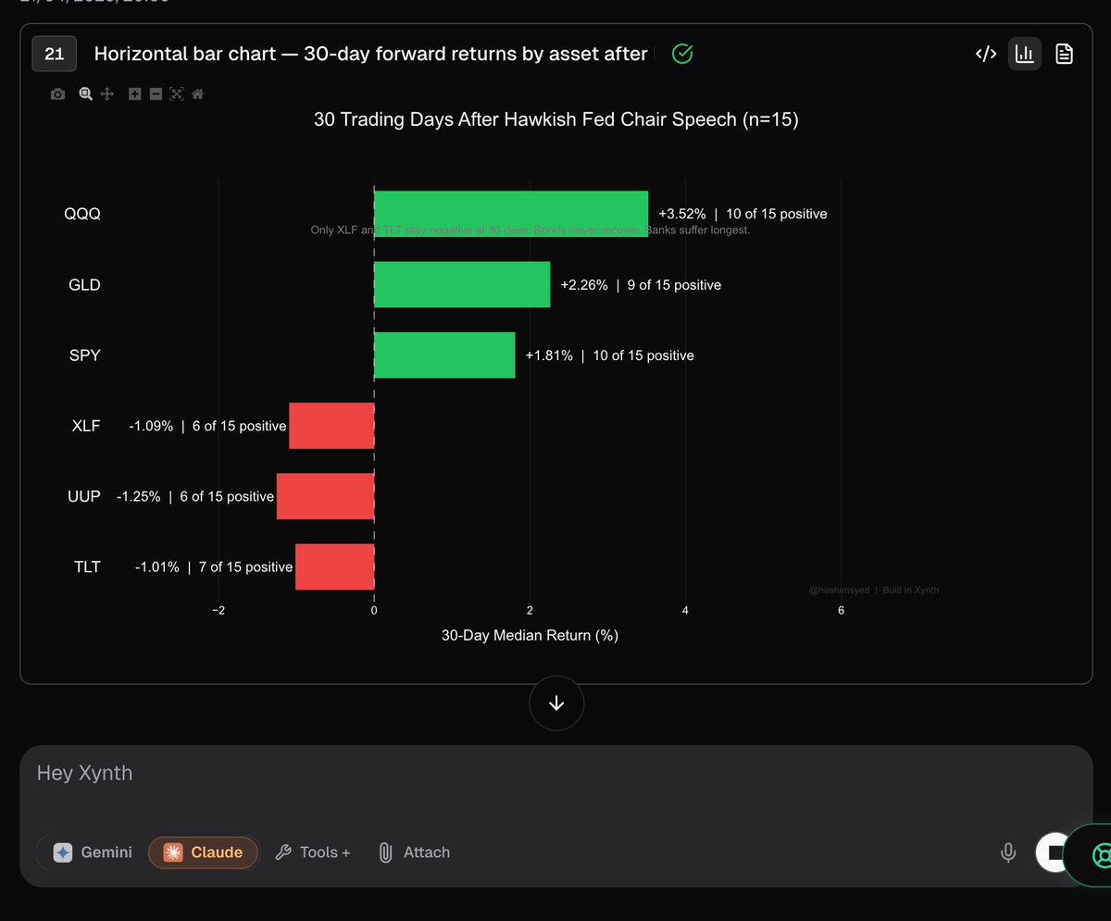Click the 30-Day Median Return (%) axis title
Viewport: 1111px width, 921px height.
point(530,636)
